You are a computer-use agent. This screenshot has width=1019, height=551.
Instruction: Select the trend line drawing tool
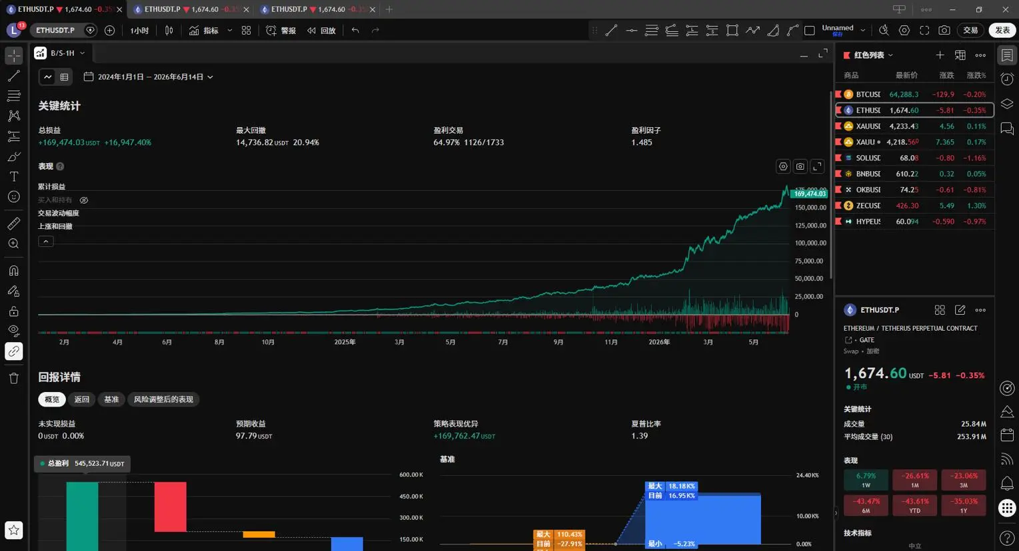(x=14, y=76)
